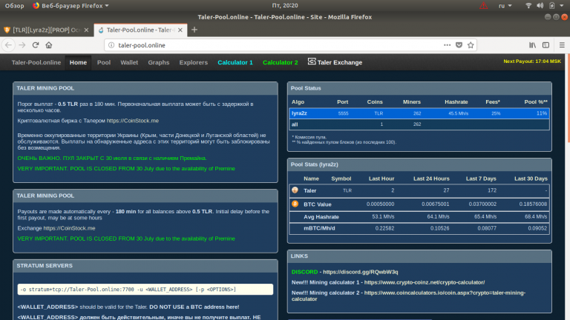The width and height of the screenshot is (570, 320).
Task: Show site information icon in the address bar
Action: pyautogui.click(x=111, y=45)
